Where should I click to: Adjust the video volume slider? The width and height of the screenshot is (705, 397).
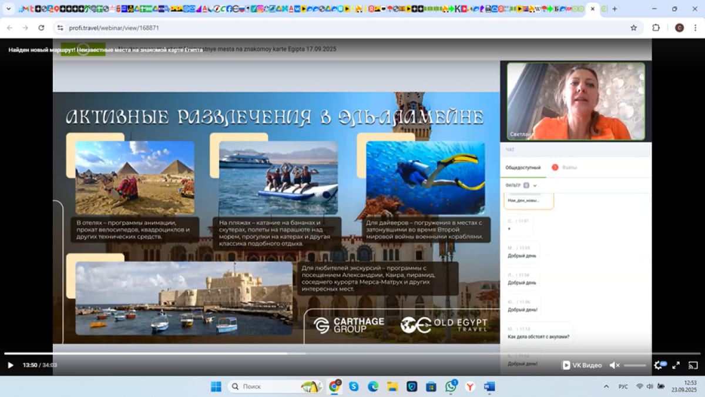[x=634, y=365]
